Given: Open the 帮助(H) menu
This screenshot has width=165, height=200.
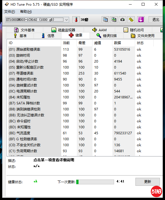Looking at the screenshot, I should click(x=26, y=12).
